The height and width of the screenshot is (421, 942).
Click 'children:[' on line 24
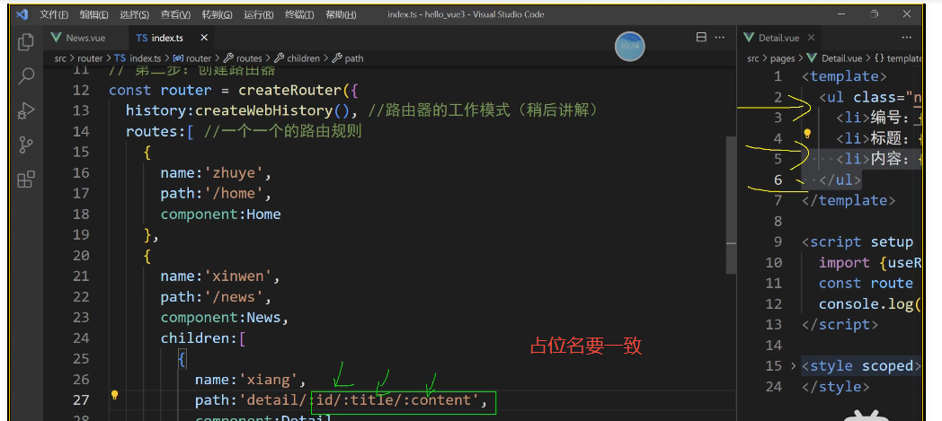(203, 338)
